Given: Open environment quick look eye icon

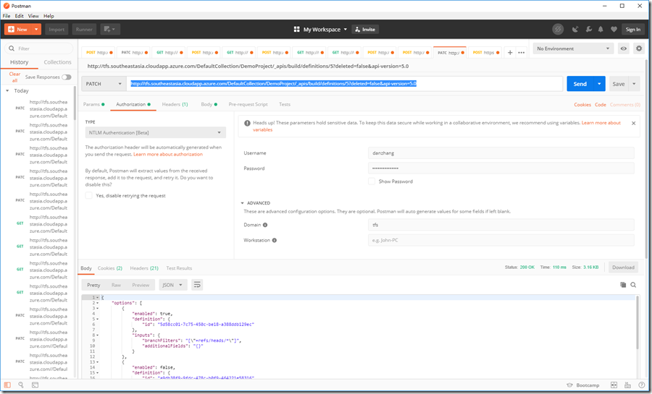Looking at the screenshot, I should (x=623, y=48).
